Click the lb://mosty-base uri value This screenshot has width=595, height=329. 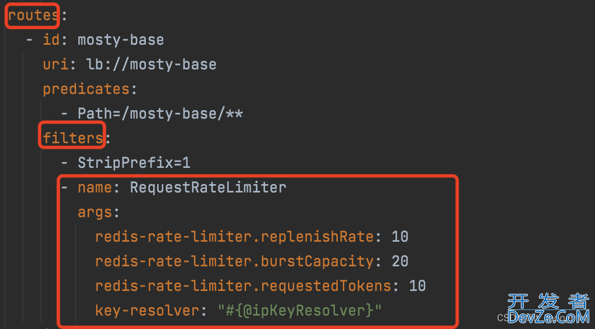click(x=152, y=64)
